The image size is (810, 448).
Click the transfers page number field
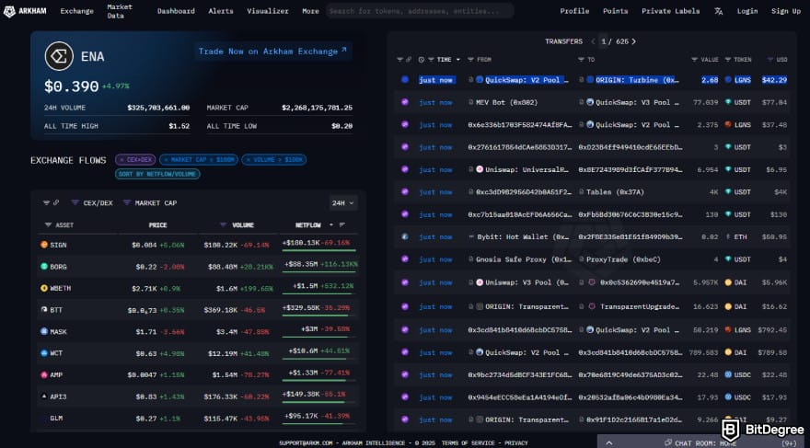[x=603, y=41]
